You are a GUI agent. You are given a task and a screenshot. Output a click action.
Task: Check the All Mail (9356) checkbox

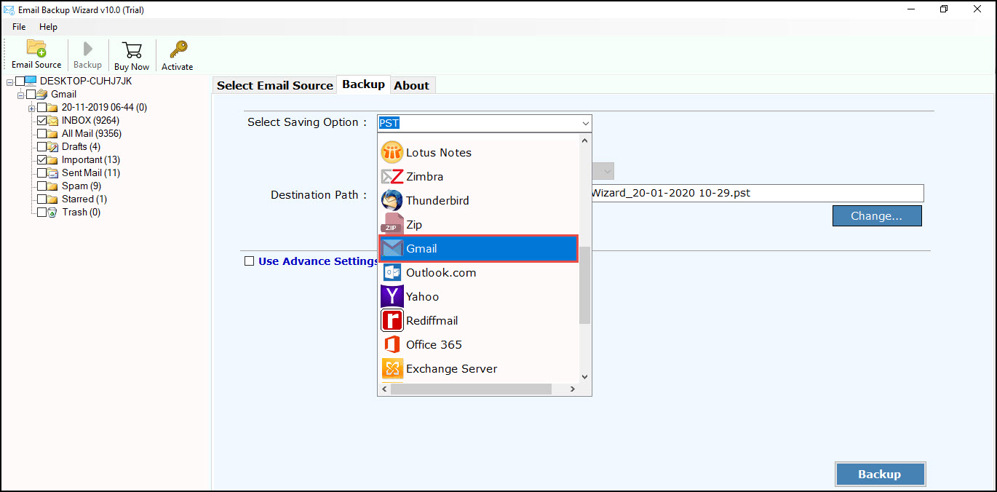click(41, 133)
